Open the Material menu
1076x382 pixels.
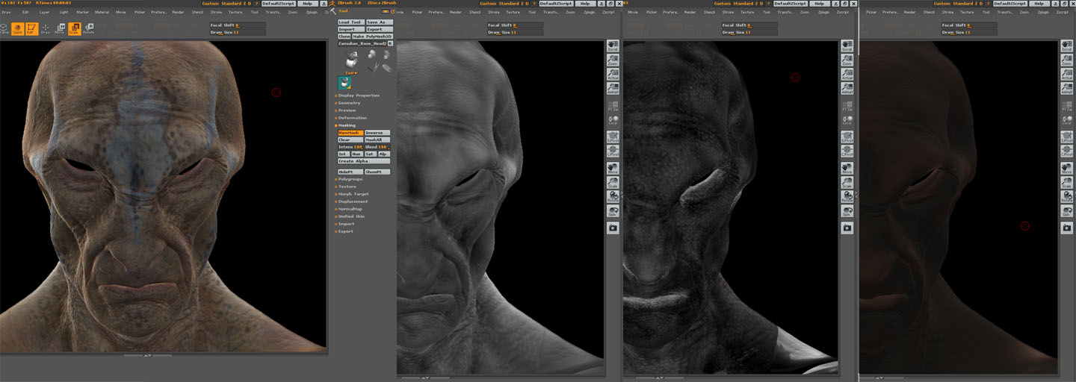(102, 13)
